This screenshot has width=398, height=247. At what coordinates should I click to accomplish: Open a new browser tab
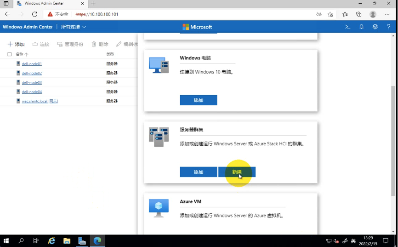pos(93,3)
